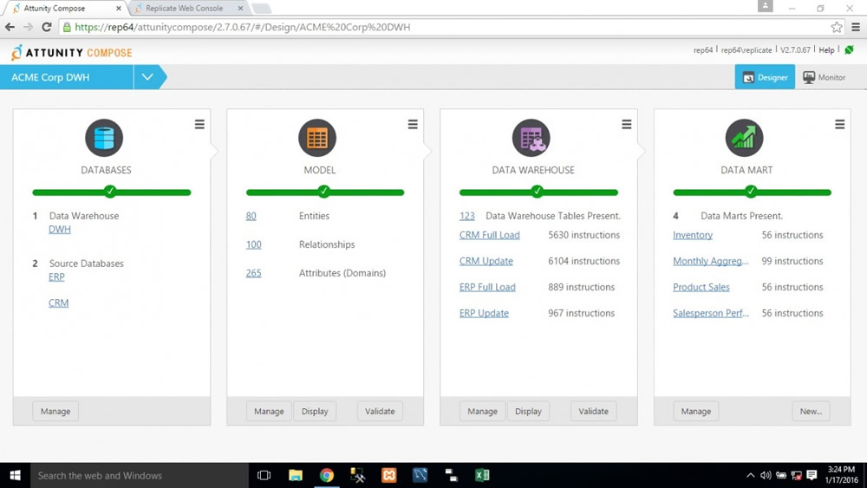Expand the ACME Corp DWH project dropdown
The width and height of the screenshot is (867, 488).
point(147,77)
